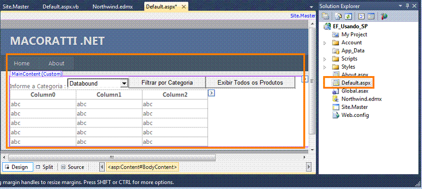Image resolution: width=422 pixels, height=189 pixels.
Task: Switch to the Site.Master tab
Action: [15, 6]
